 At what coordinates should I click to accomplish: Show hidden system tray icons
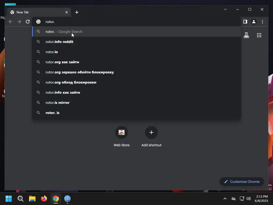pyautogui.click(x=225, y=199)
